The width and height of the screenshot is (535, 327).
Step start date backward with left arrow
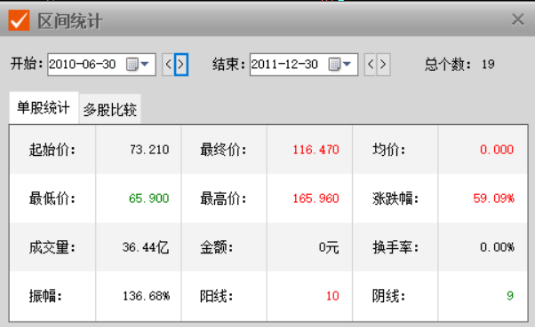pos(168,65)
